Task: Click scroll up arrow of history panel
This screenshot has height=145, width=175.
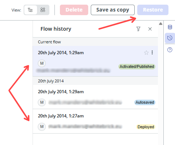Action: point(160,24)
